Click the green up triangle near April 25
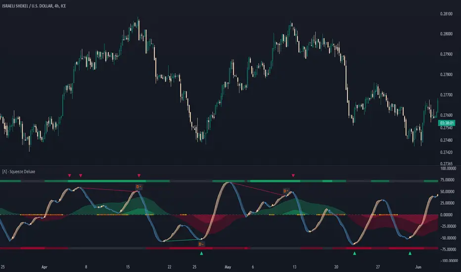461x272 pixels. click(201, 254)
